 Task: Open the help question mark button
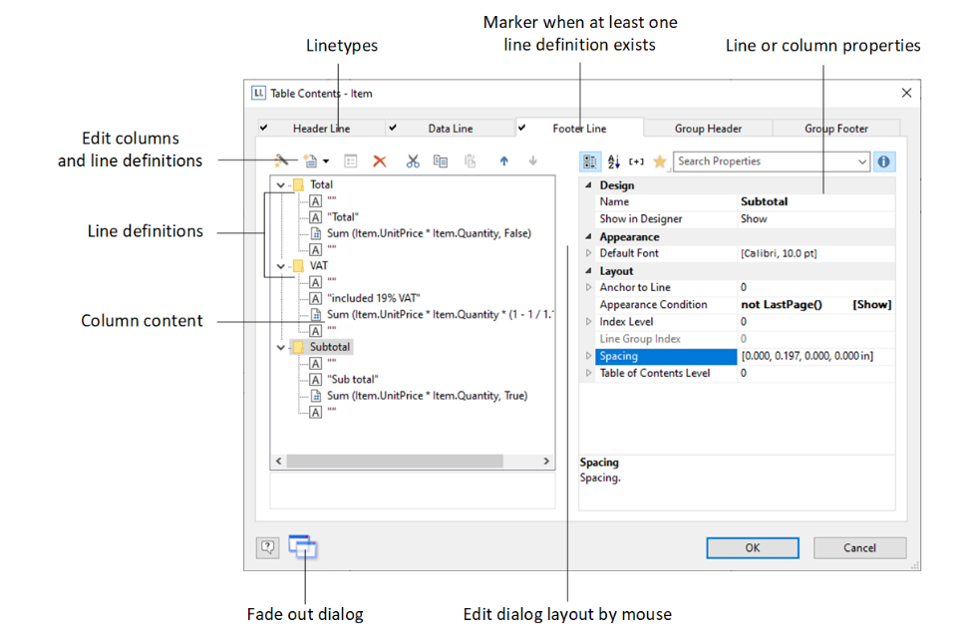267,547
